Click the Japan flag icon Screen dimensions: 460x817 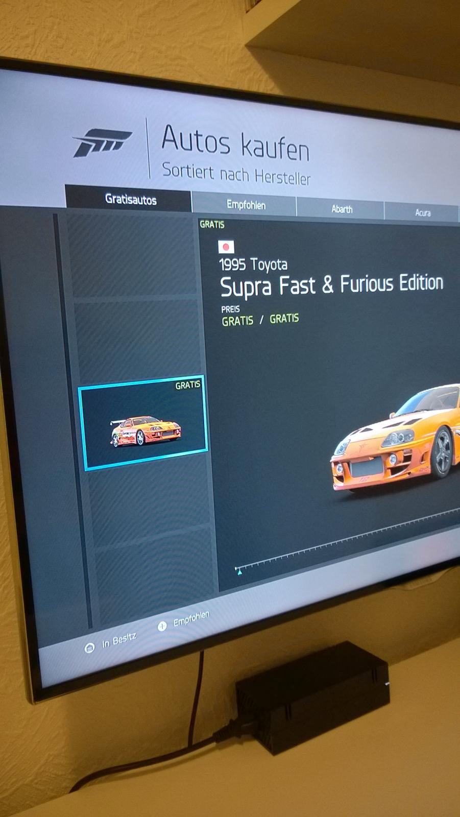[226, 247]
